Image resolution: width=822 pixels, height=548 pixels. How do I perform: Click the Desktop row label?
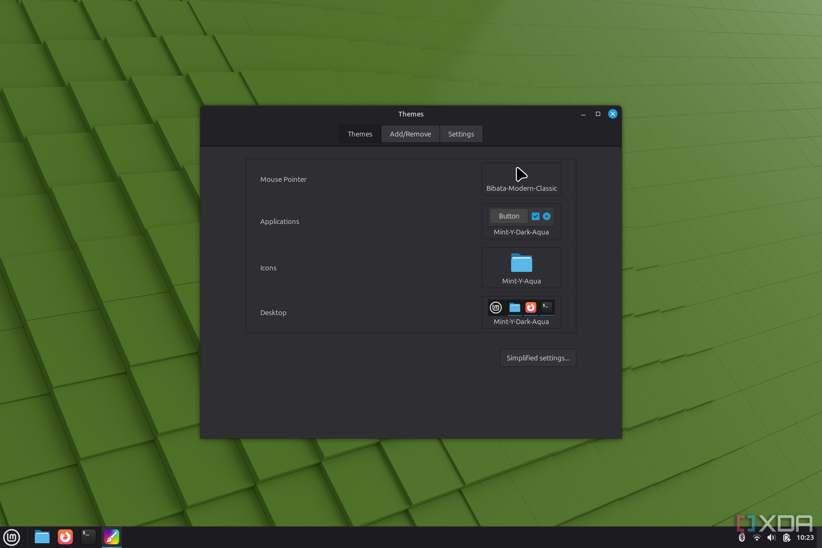click(x=273, y=313)
